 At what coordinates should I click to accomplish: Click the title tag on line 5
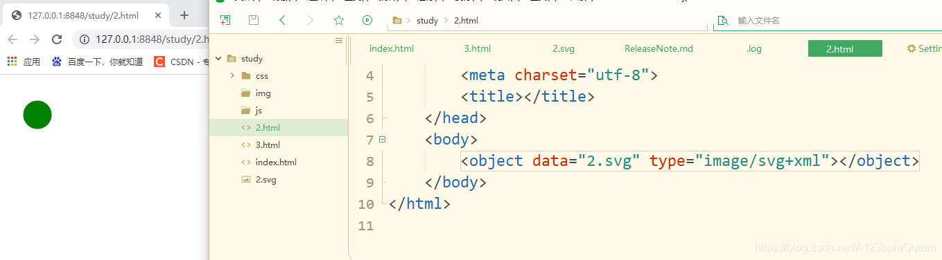527,97
